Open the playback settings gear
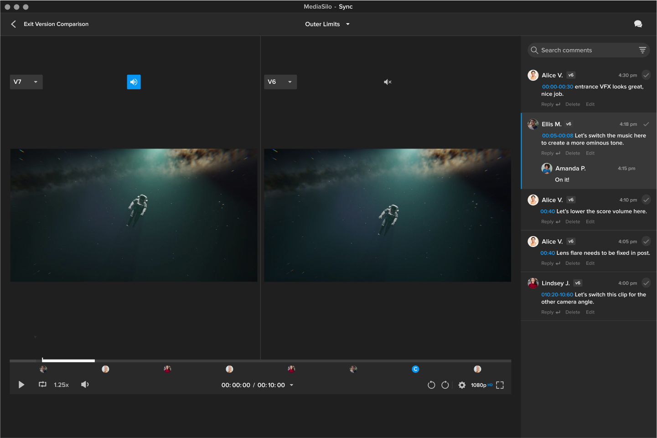 click(462, 385)
